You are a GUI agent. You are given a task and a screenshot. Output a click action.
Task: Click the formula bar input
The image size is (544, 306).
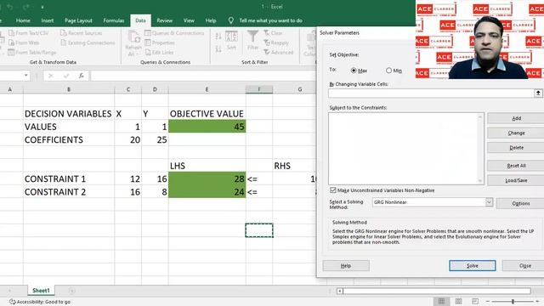point(203,76)
